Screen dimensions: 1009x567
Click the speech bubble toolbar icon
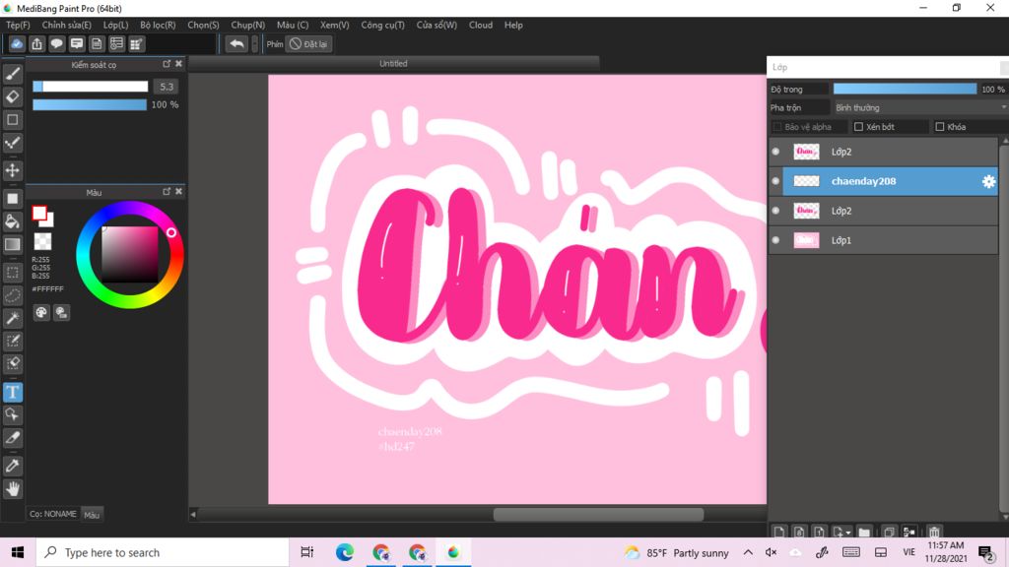click(56, 43)
